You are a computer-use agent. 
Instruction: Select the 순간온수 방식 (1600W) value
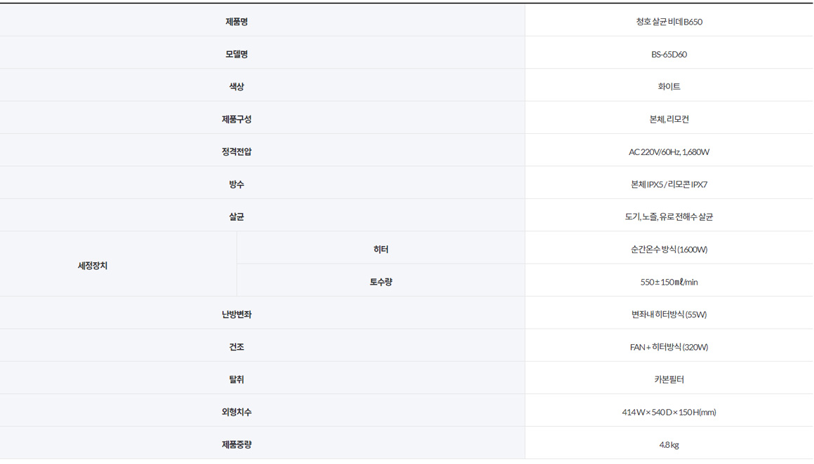pos(669,250)
